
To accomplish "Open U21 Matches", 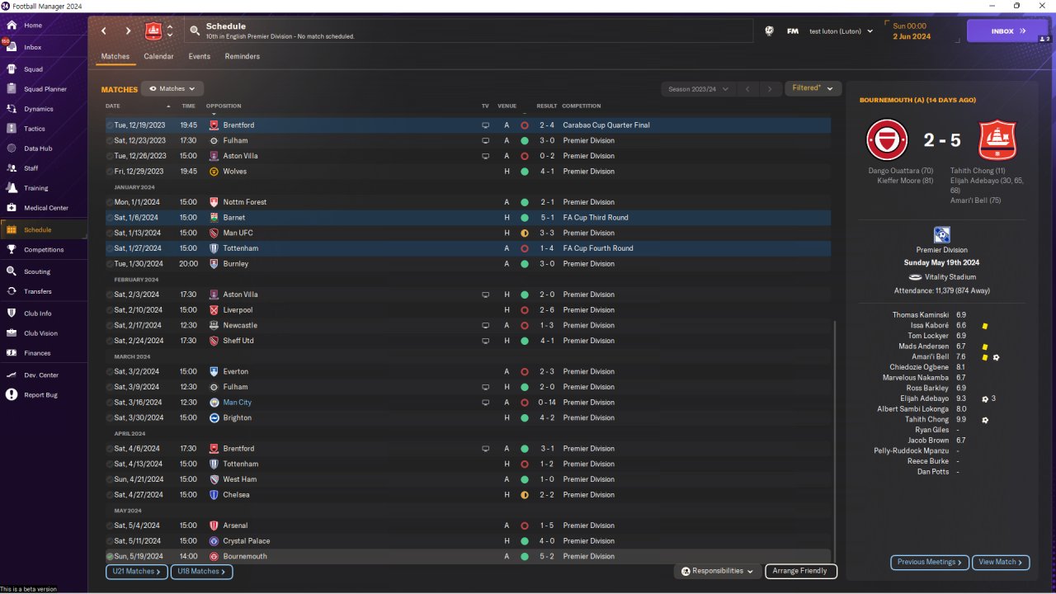I will point(137,571).
